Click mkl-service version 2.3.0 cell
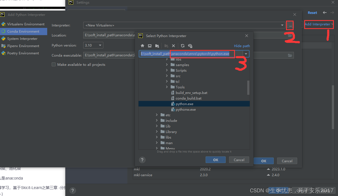 pos(204,175)
